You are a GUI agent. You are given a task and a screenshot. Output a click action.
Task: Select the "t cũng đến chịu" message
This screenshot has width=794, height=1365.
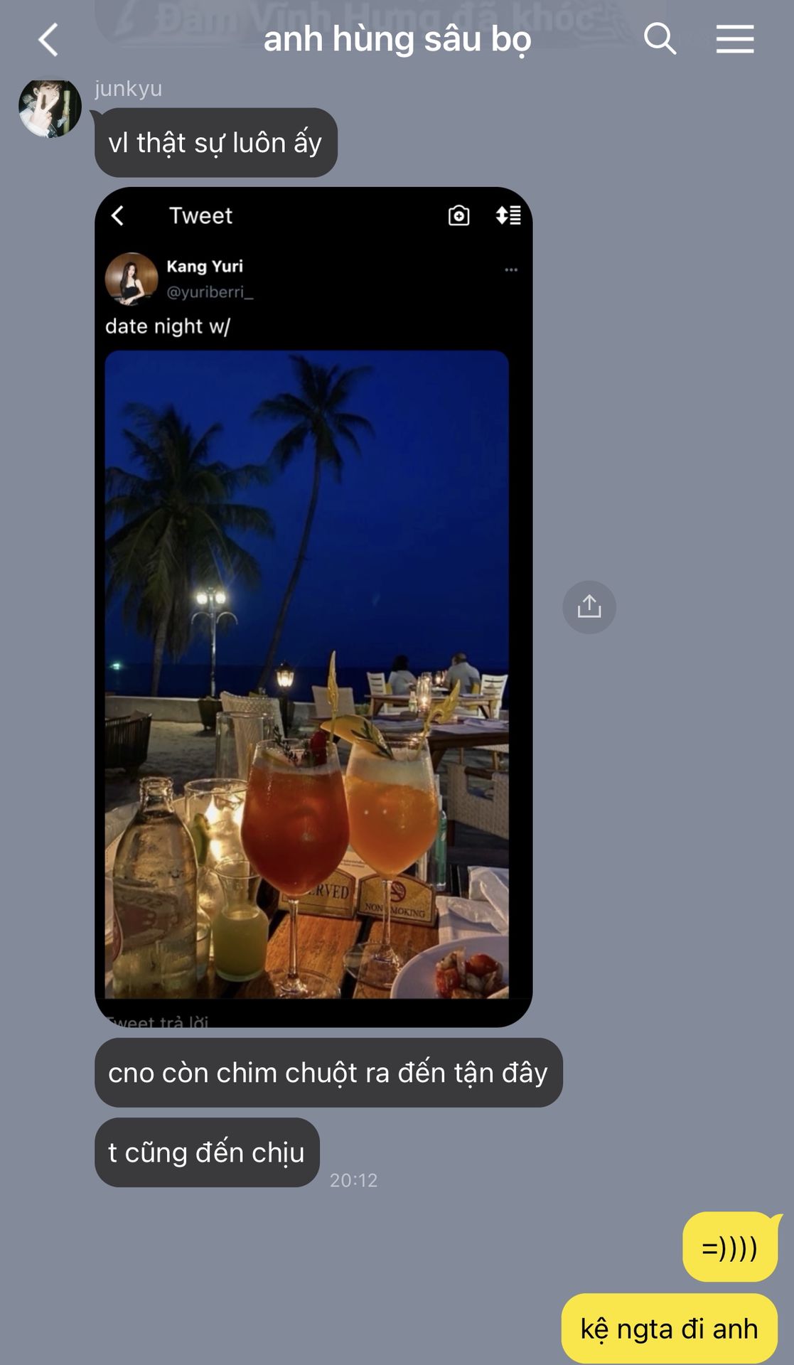(x=207, y=1152)
